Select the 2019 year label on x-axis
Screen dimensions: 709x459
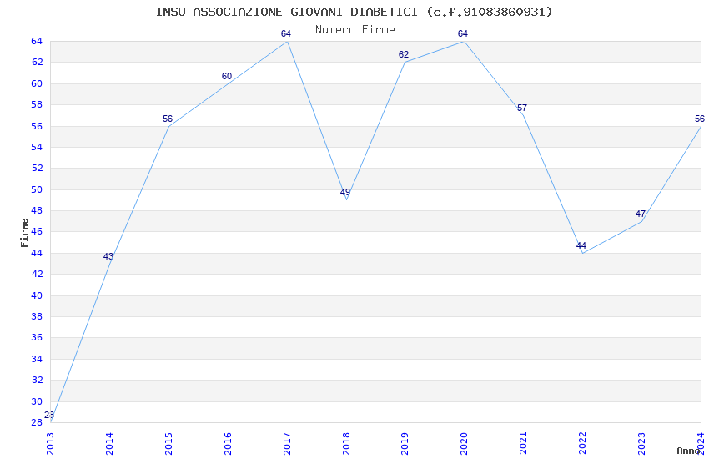(405, 444)
